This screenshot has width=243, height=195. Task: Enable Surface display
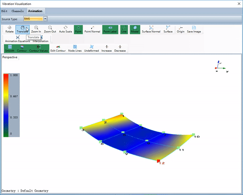pos(168,29)
